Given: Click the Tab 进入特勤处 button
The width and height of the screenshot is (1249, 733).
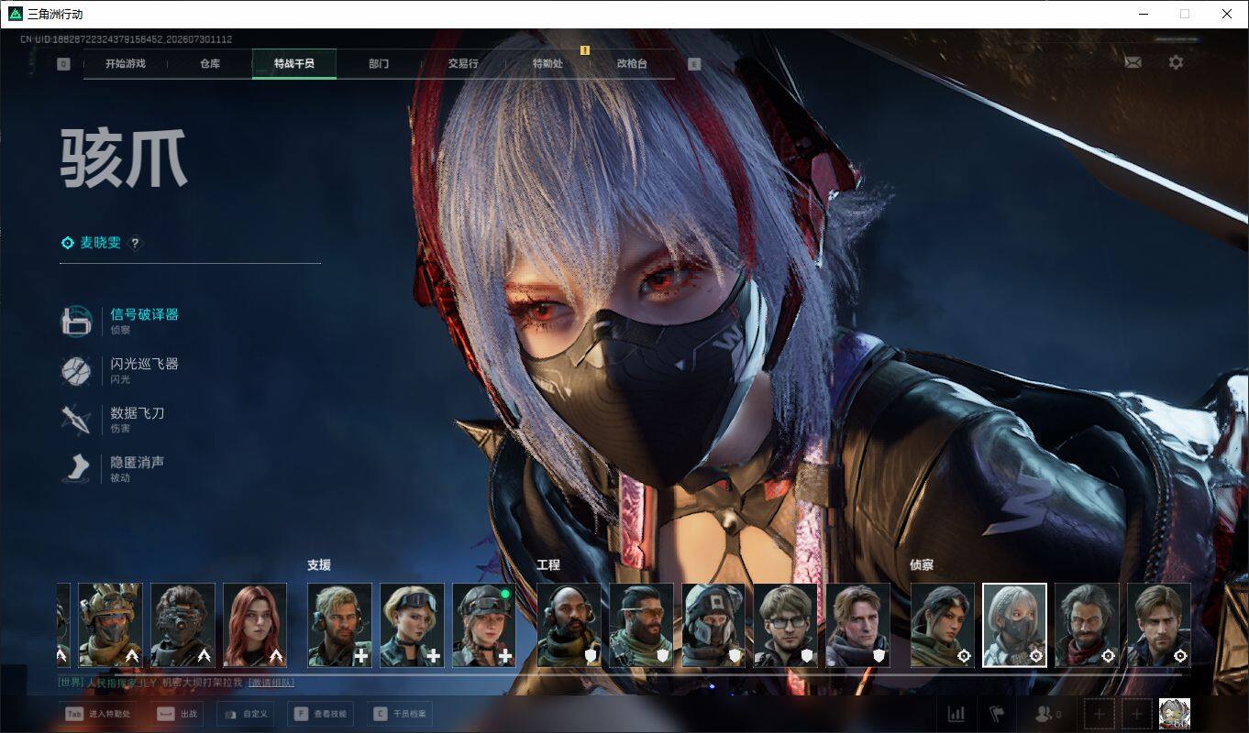Looking at the screenshot, I should coord(99,714).
